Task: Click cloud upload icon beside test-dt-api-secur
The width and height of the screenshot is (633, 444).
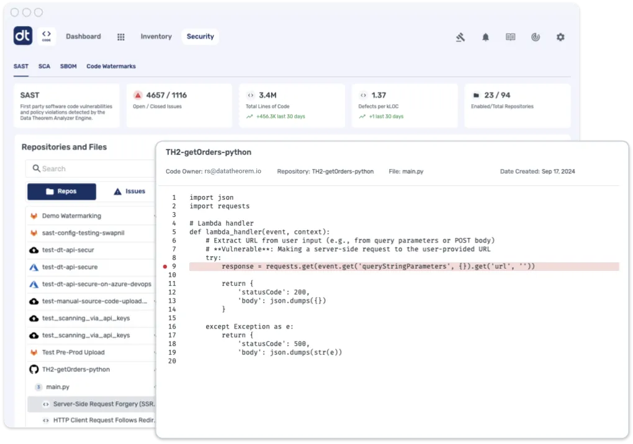Action: tap(34, 250)
